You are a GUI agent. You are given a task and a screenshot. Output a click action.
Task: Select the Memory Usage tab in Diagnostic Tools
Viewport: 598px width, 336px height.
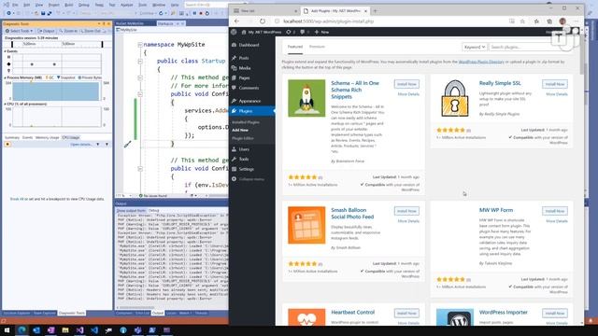coord(48,137)
